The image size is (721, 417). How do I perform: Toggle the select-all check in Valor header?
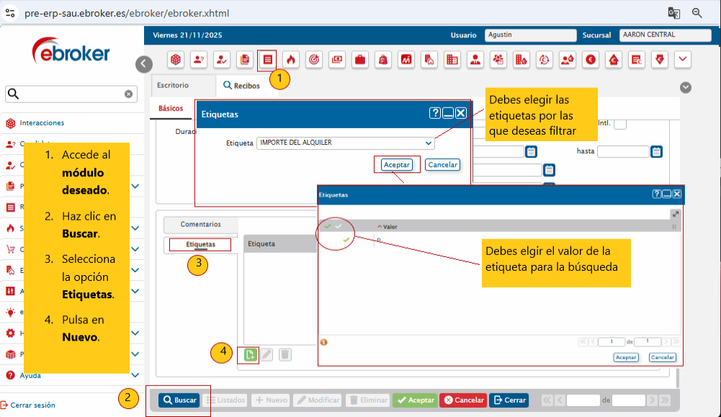pos(328,226)
